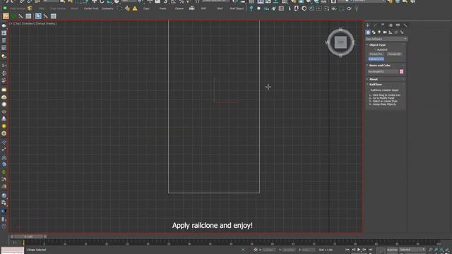
Task: Open the [Top] viewport view menu
Action: pyautogui.click(x=17, y=23)
